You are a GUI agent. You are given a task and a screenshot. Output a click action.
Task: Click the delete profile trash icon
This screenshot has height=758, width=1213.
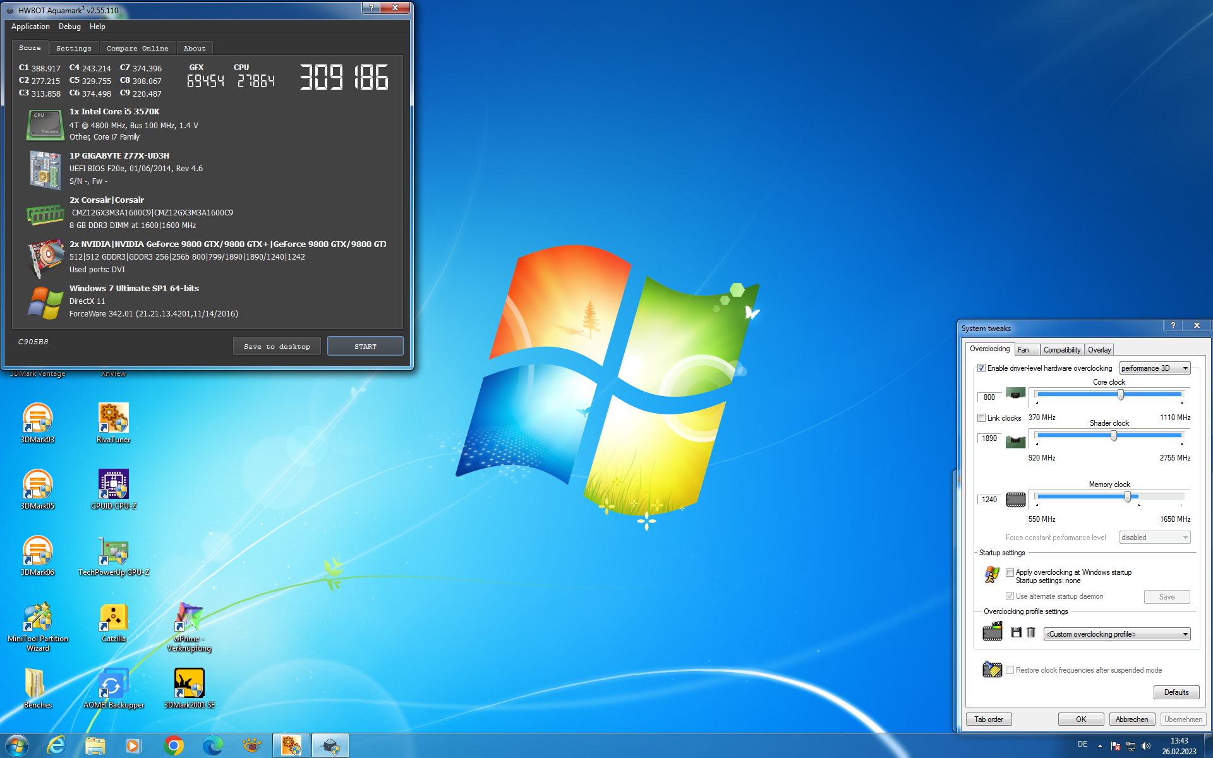click(x=1031, y=632)
